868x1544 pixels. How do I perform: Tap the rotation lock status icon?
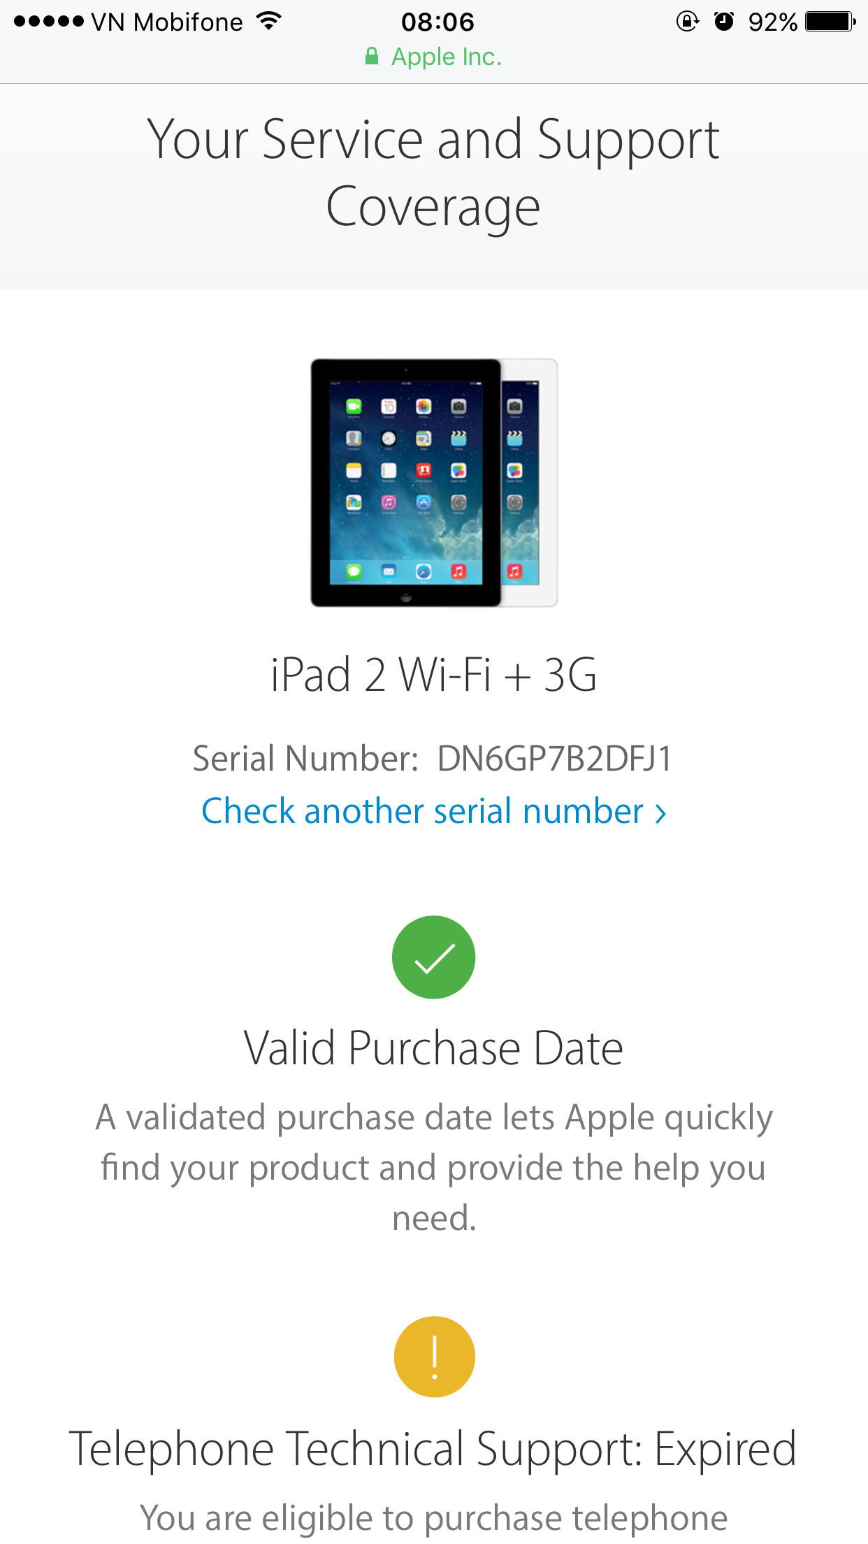[688, 22]
